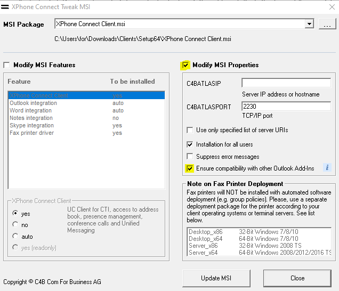Image resolution: width=339 pixels, height=291 pixels.
Task: Choose the 'yes (readonly)' radio option
Action: point(15,247)
